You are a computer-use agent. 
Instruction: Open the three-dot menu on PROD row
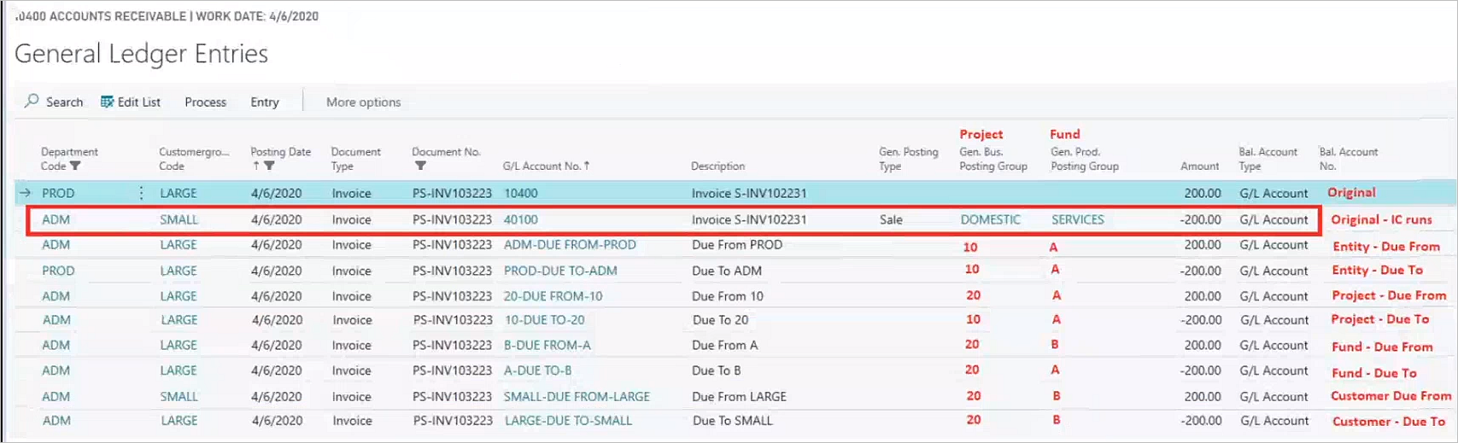(141, 193)
